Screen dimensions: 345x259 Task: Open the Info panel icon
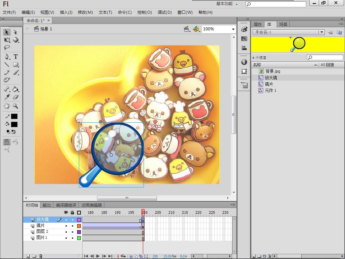[x=244, y=62]
